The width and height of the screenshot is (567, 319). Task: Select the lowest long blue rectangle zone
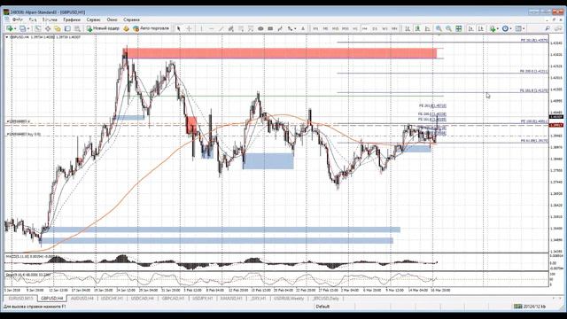pos(217,240)
